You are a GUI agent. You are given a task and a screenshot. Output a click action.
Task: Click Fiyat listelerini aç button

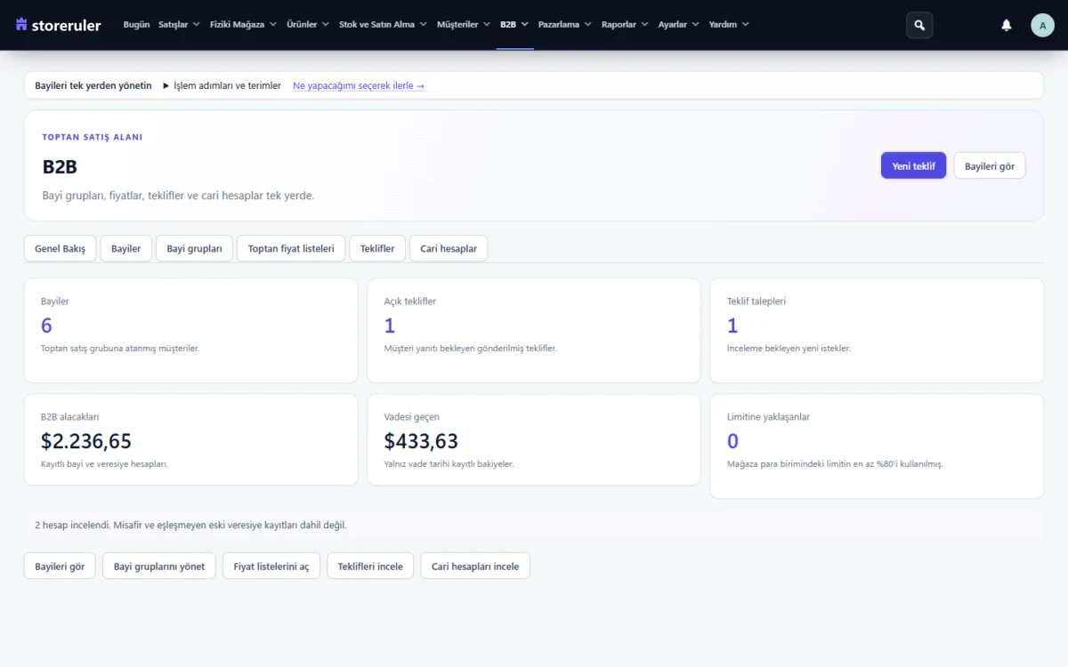coord(271,566)
